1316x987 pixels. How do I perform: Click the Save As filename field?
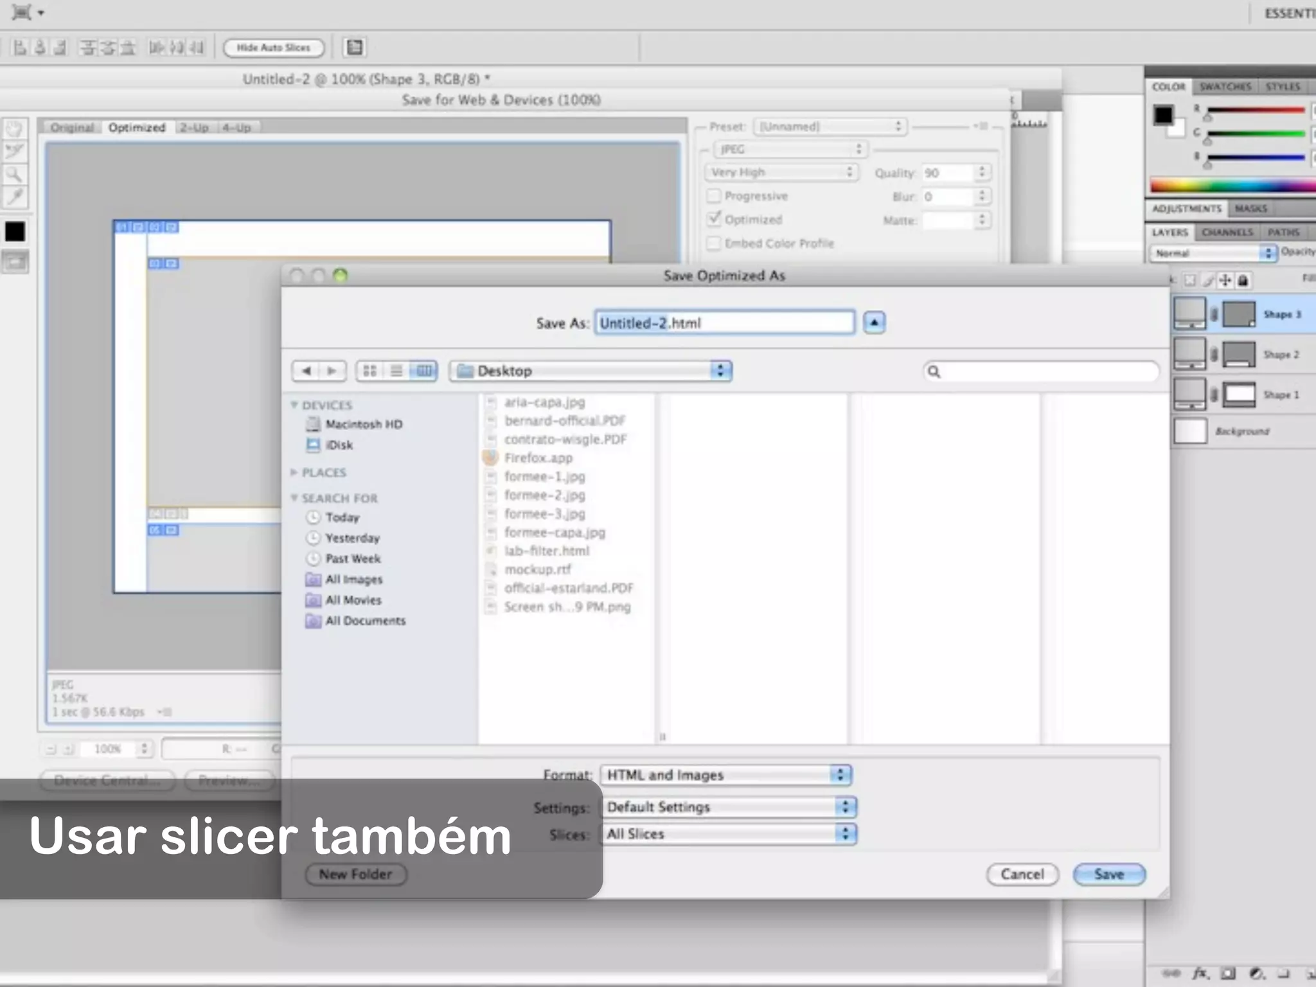click(724, 323)
